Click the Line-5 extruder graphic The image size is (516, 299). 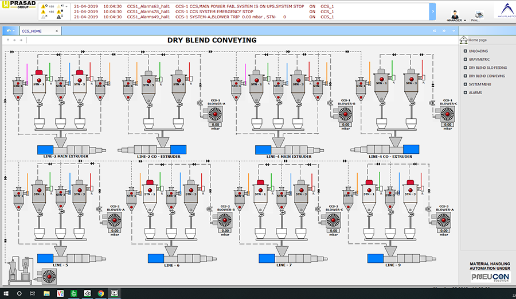coord(59,258)
